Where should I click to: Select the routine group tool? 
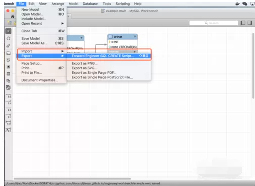coord(8,88)
